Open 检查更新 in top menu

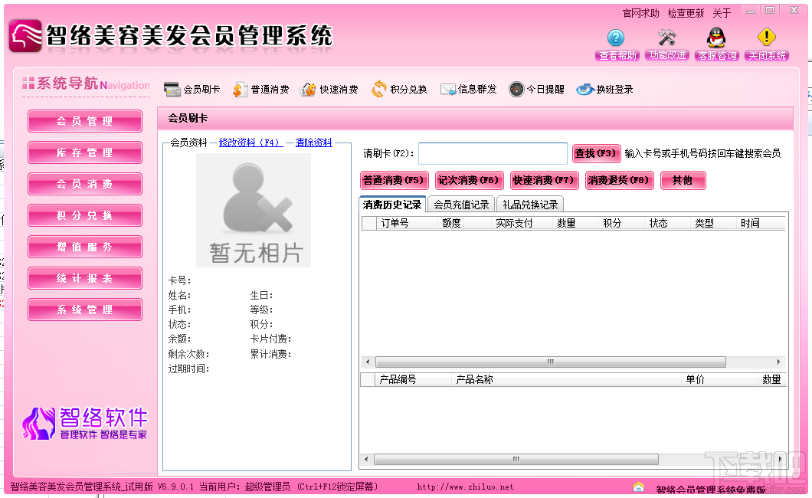pos(686,14)
